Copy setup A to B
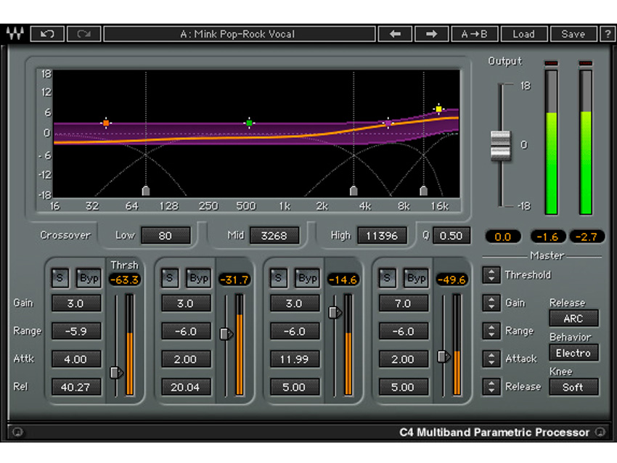The width and height of the screenshot is (617, 463). (x=475, y=34)
